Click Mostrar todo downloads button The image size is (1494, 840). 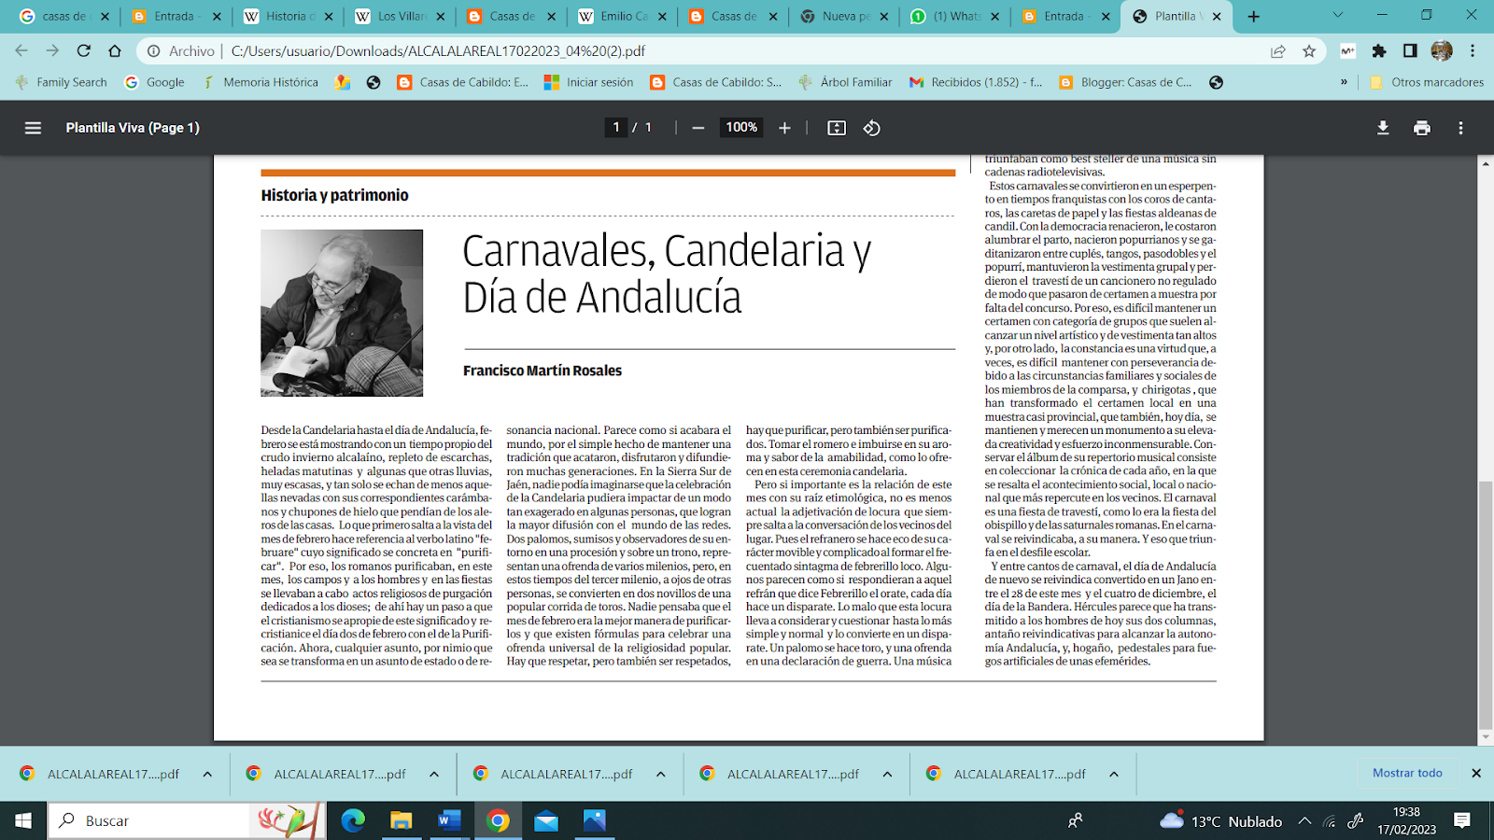pos(1407,773)
